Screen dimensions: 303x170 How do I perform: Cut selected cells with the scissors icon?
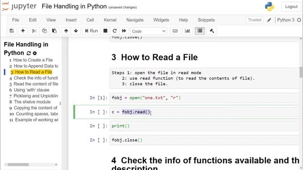(34, 31)
